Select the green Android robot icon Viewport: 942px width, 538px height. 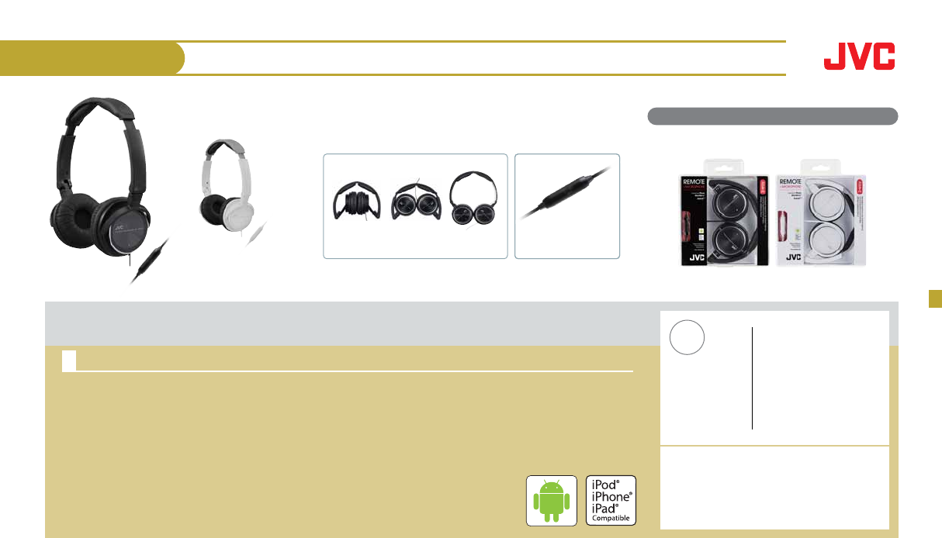coord(552,501)
